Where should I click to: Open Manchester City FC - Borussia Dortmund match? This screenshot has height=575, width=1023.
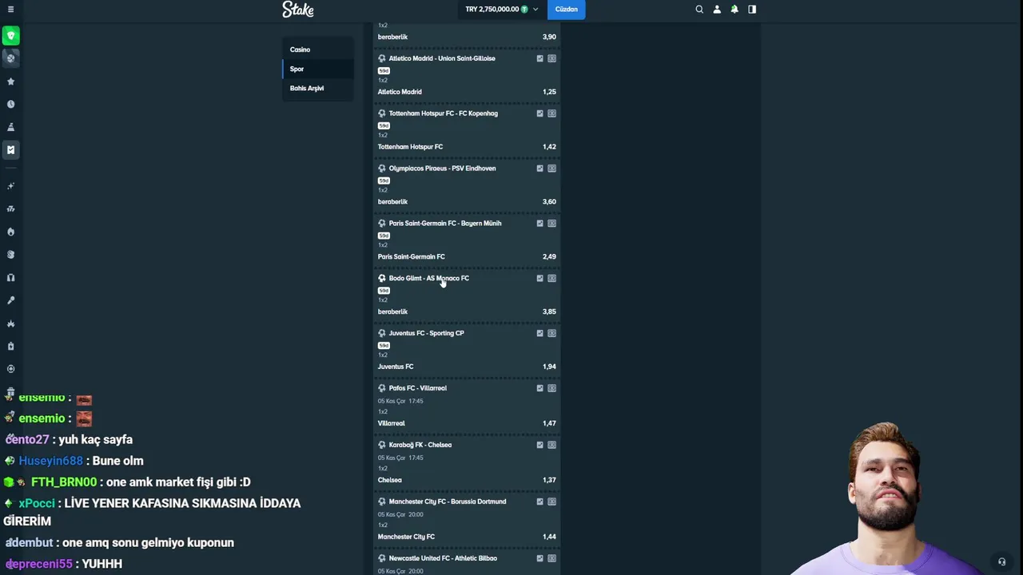pyautogui.click(x=448, y=502)
